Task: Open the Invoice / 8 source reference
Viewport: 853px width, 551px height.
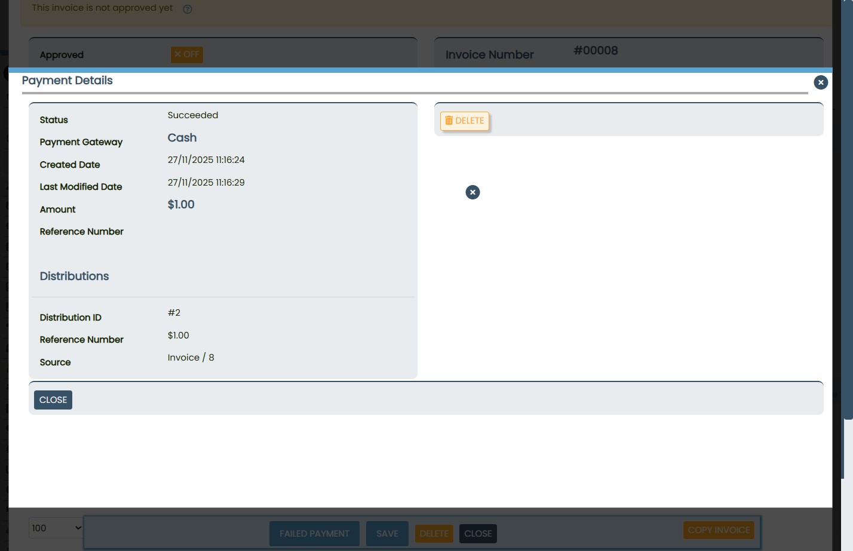Action: (x=191, y=358)
